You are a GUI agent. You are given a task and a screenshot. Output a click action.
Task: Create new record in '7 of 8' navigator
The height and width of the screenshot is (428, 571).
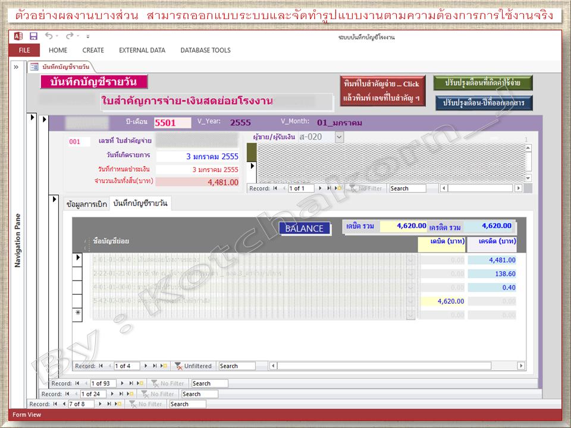[119, 404]
